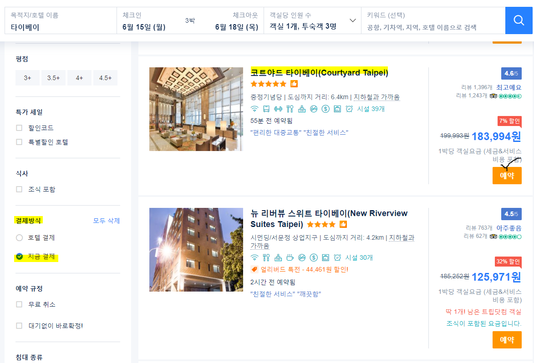Screen dimensions: 534x363
Task: Filter by rating 3.5+
Action: [x=53, y=78]
